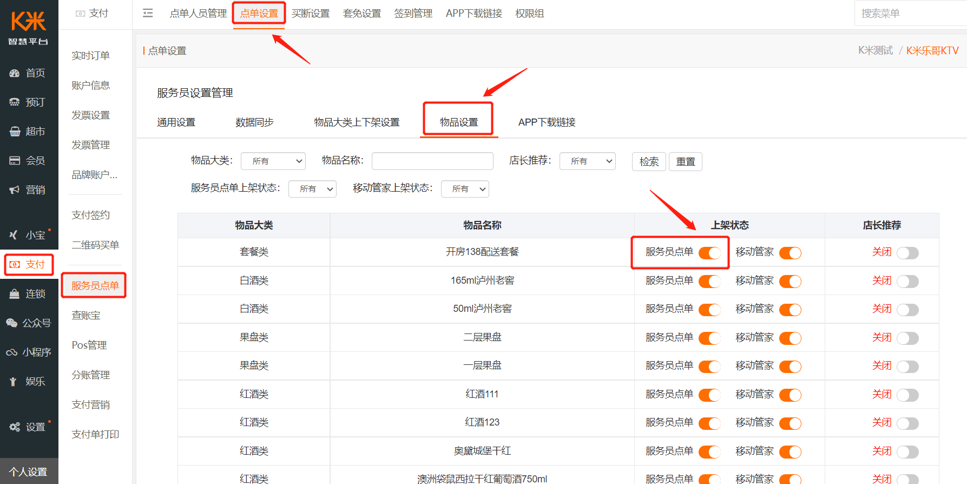The width and height of the screenshot is (967, 484).
Task: Open 实时订单 submenu item
Action: pos(91,56)
